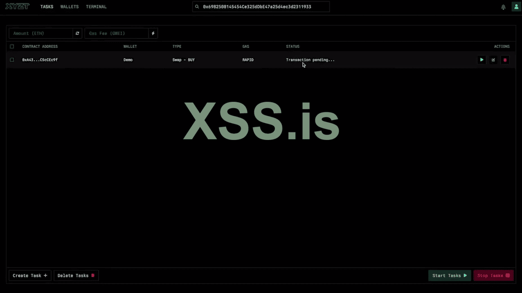Viewport: 522px width, 293px height.
Task: Start the task with the play icon
Action: tap(482, 60)
